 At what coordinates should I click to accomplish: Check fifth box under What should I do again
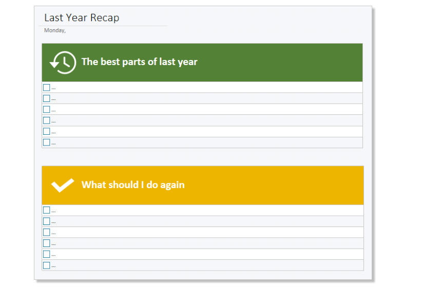(46, 254)
